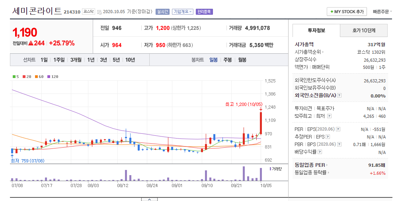
Task: Click the 시가 value 964
Action: [117, 45]
